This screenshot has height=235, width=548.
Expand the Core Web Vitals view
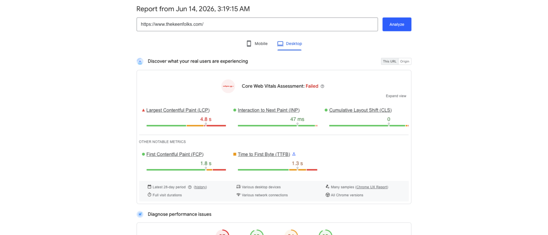(x=396, y=96)
